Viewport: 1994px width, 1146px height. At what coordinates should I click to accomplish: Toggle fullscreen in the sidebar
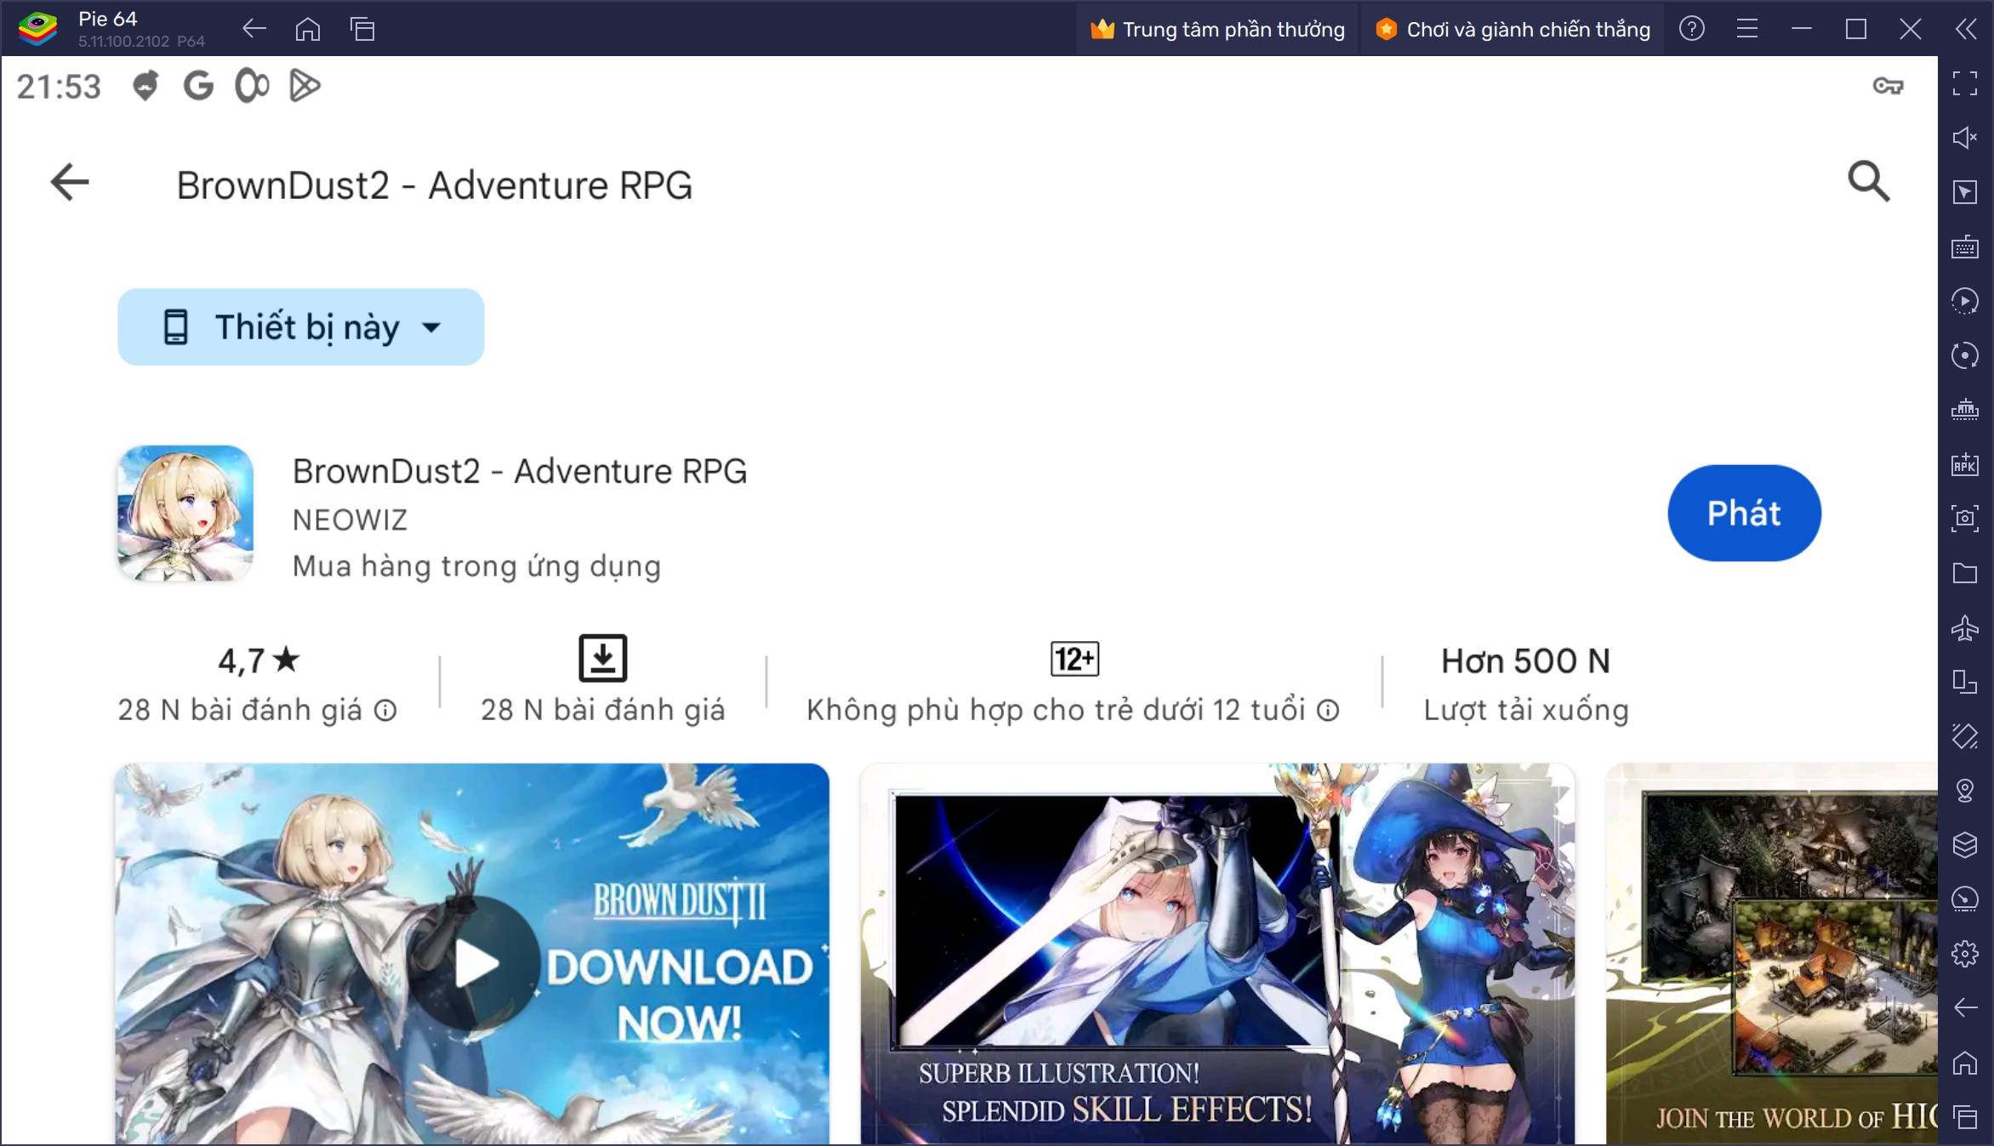coord(1965,83)
